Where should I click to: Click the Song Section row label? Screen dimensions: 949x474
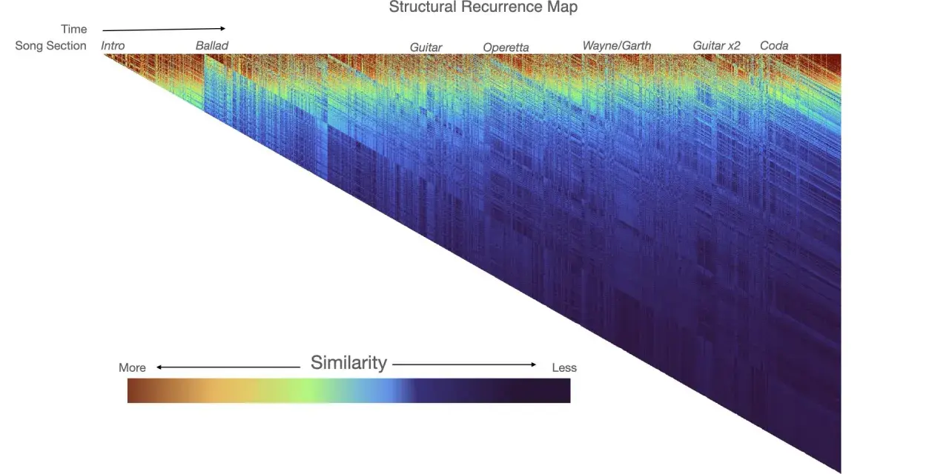point(50,46)
